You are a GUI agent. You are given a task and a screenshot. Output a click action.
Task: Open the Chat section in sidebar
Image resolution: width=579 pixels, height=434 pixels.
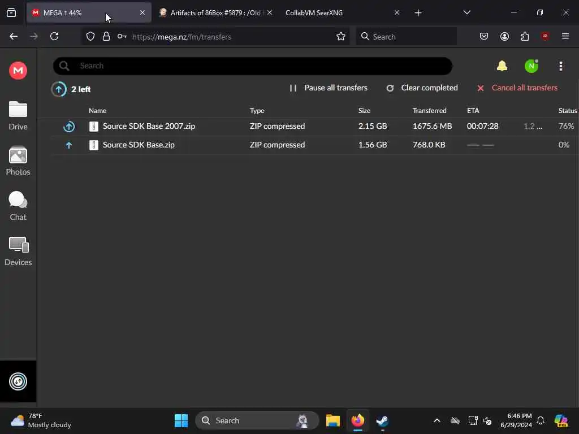tap(18, 206)
